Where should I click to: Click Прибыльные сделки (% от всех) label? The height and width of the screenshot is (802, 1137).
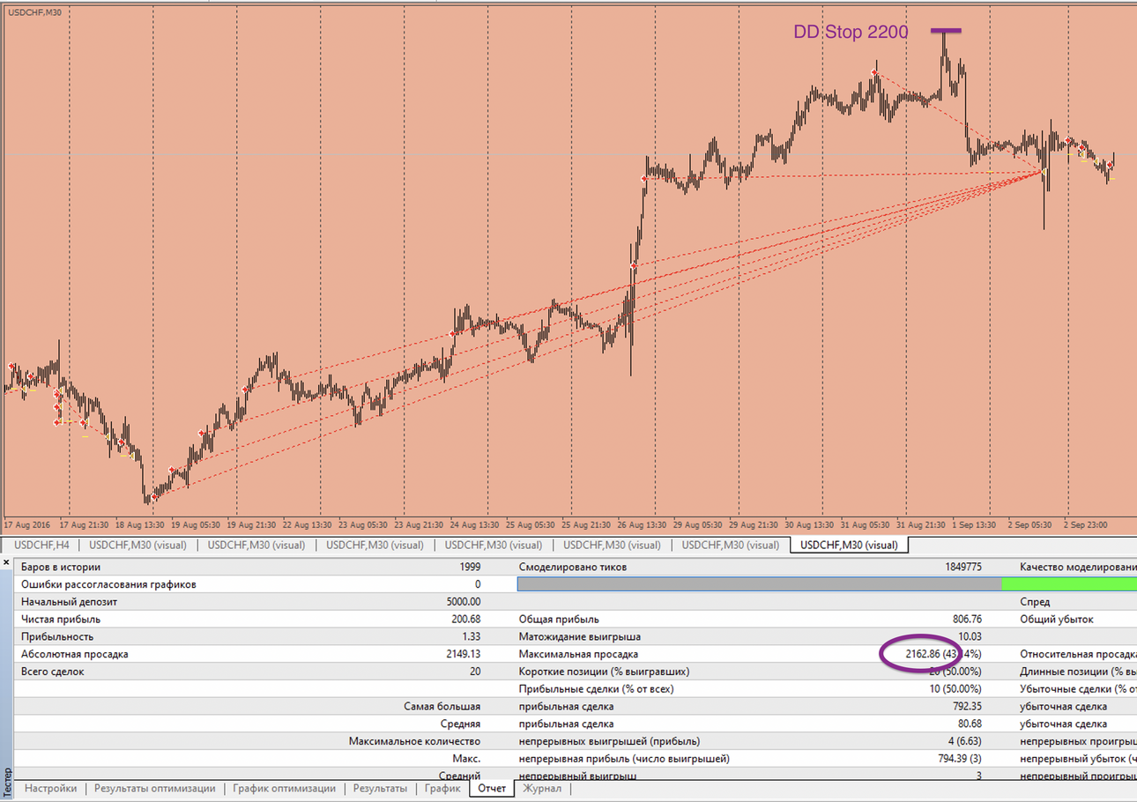pyautogui.click(x=598, y=688)
